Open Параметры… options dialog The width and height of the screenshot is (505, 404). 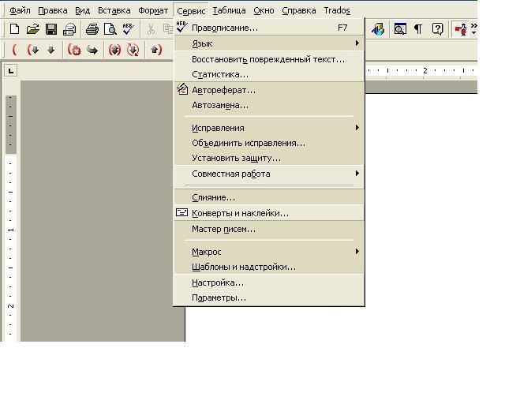pos(269,297)
